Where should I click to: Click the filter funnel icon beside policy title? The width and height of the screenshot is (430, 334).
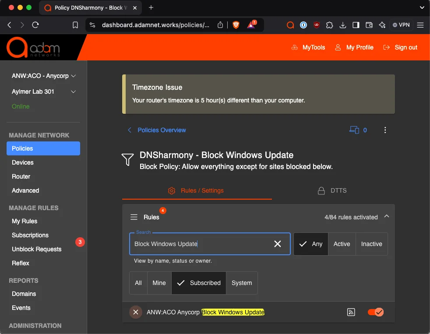tap(127, 159)
